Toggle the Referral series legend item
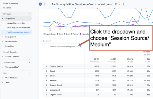The image size is (153, 99). pos(75,34)
